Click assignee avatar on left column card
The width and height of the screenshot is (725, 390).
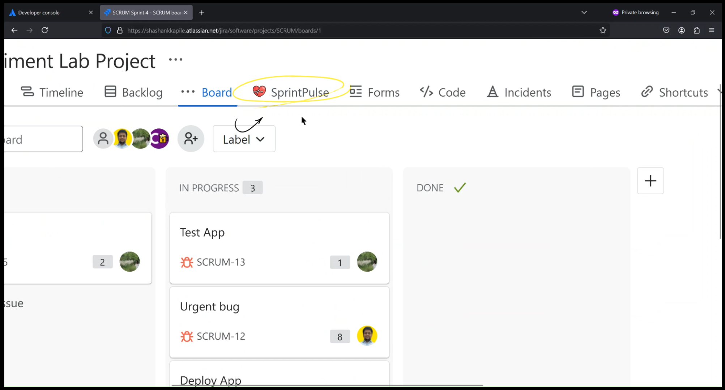(x=129, y=262)
